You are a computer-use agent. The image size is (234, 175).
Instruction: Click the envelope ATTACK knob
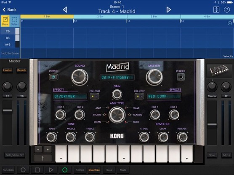144,137
